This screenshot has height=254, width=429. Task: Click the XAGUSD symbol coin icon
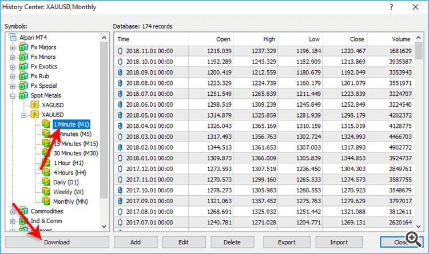click(35, 105)
